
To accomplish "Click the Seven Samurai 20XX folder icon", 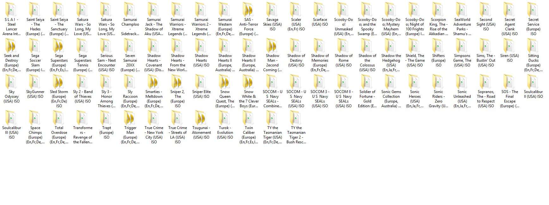I will click(130, 45).
